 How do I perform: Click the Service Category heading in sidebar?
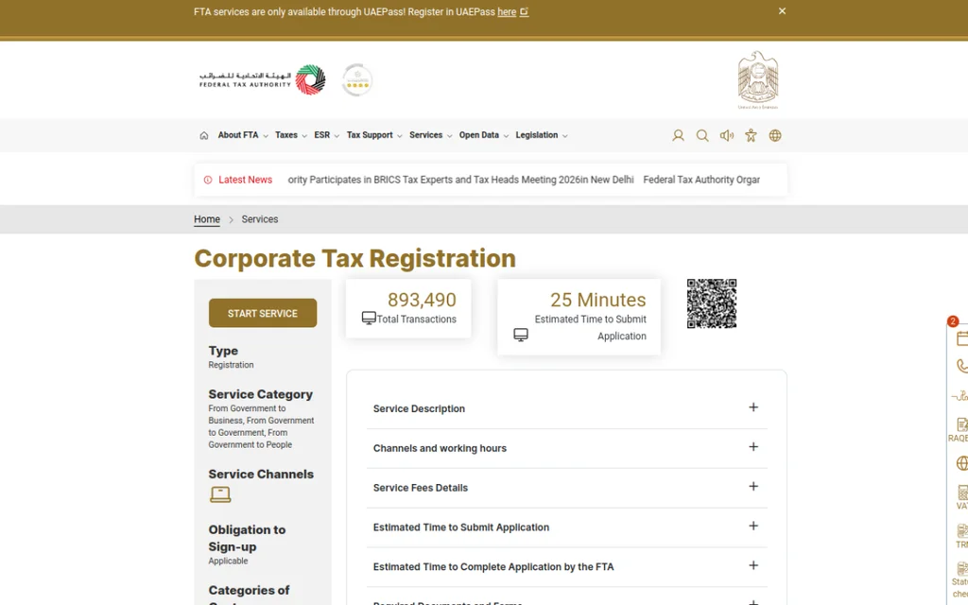tap(261, 394)
